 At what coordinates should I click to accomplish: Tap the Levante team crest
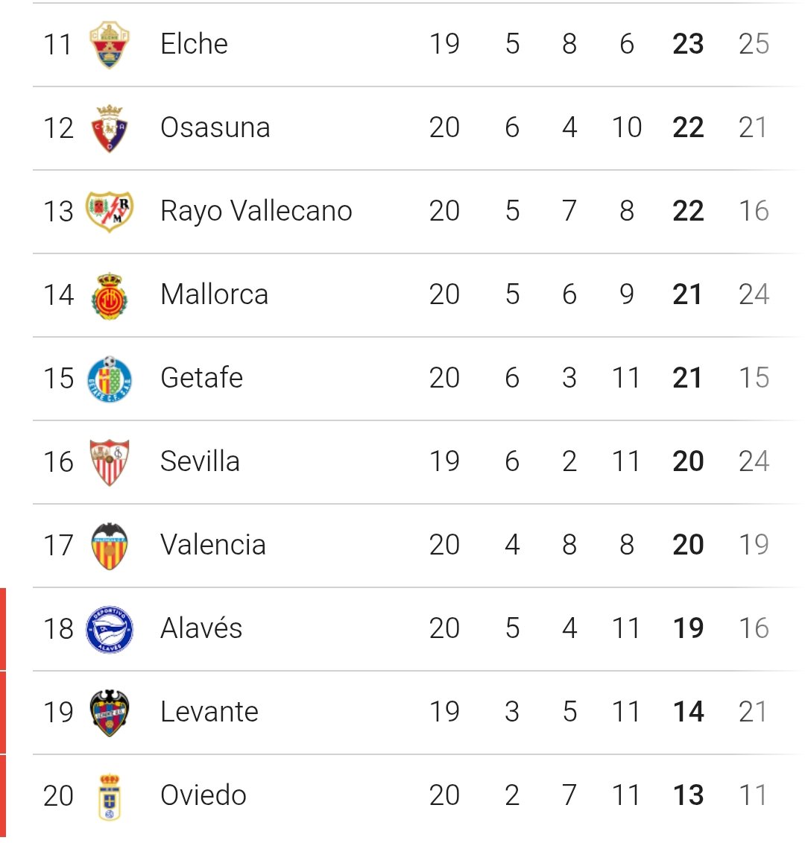pos(110,713)
